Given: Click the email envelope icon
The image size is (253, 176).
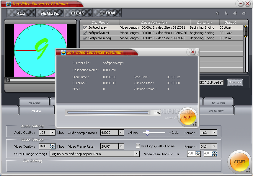Looking at the screenshot, I should tap(244, 13).
